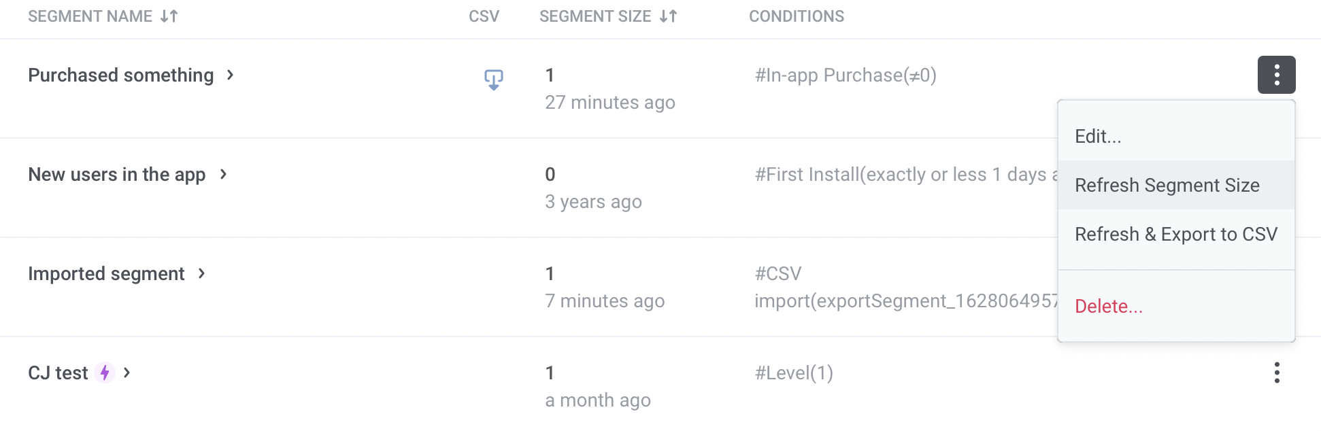Click the lightning bolt icon beside CJ test

[105, 373]
